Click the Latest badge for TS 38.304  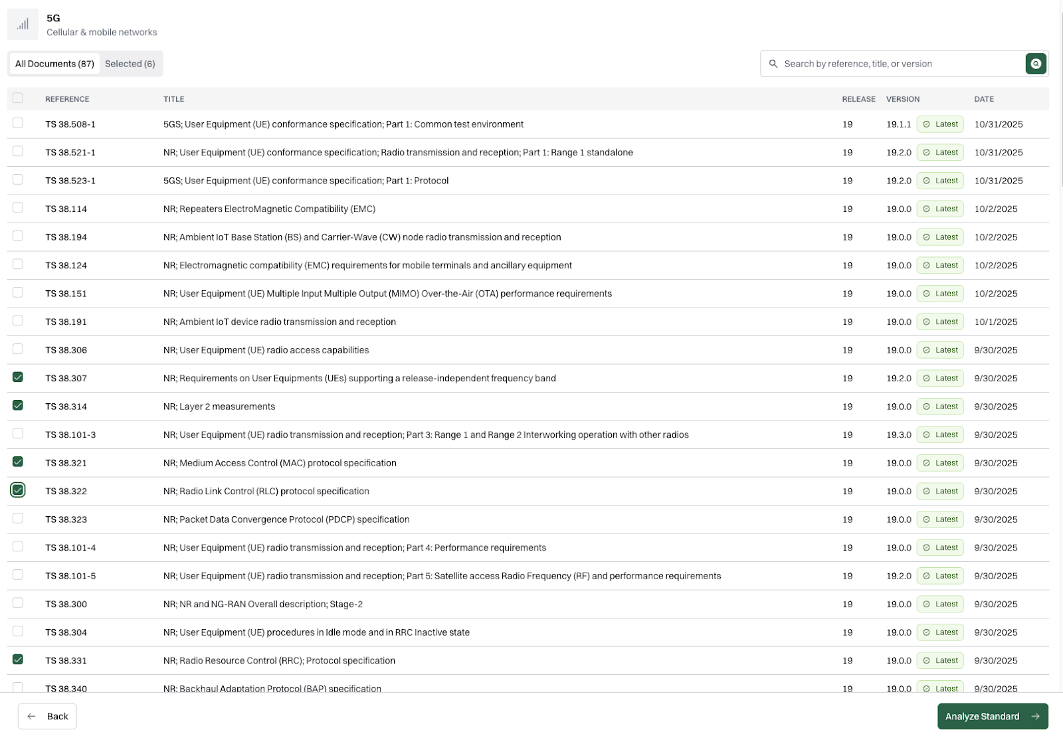tap(940, 632)
